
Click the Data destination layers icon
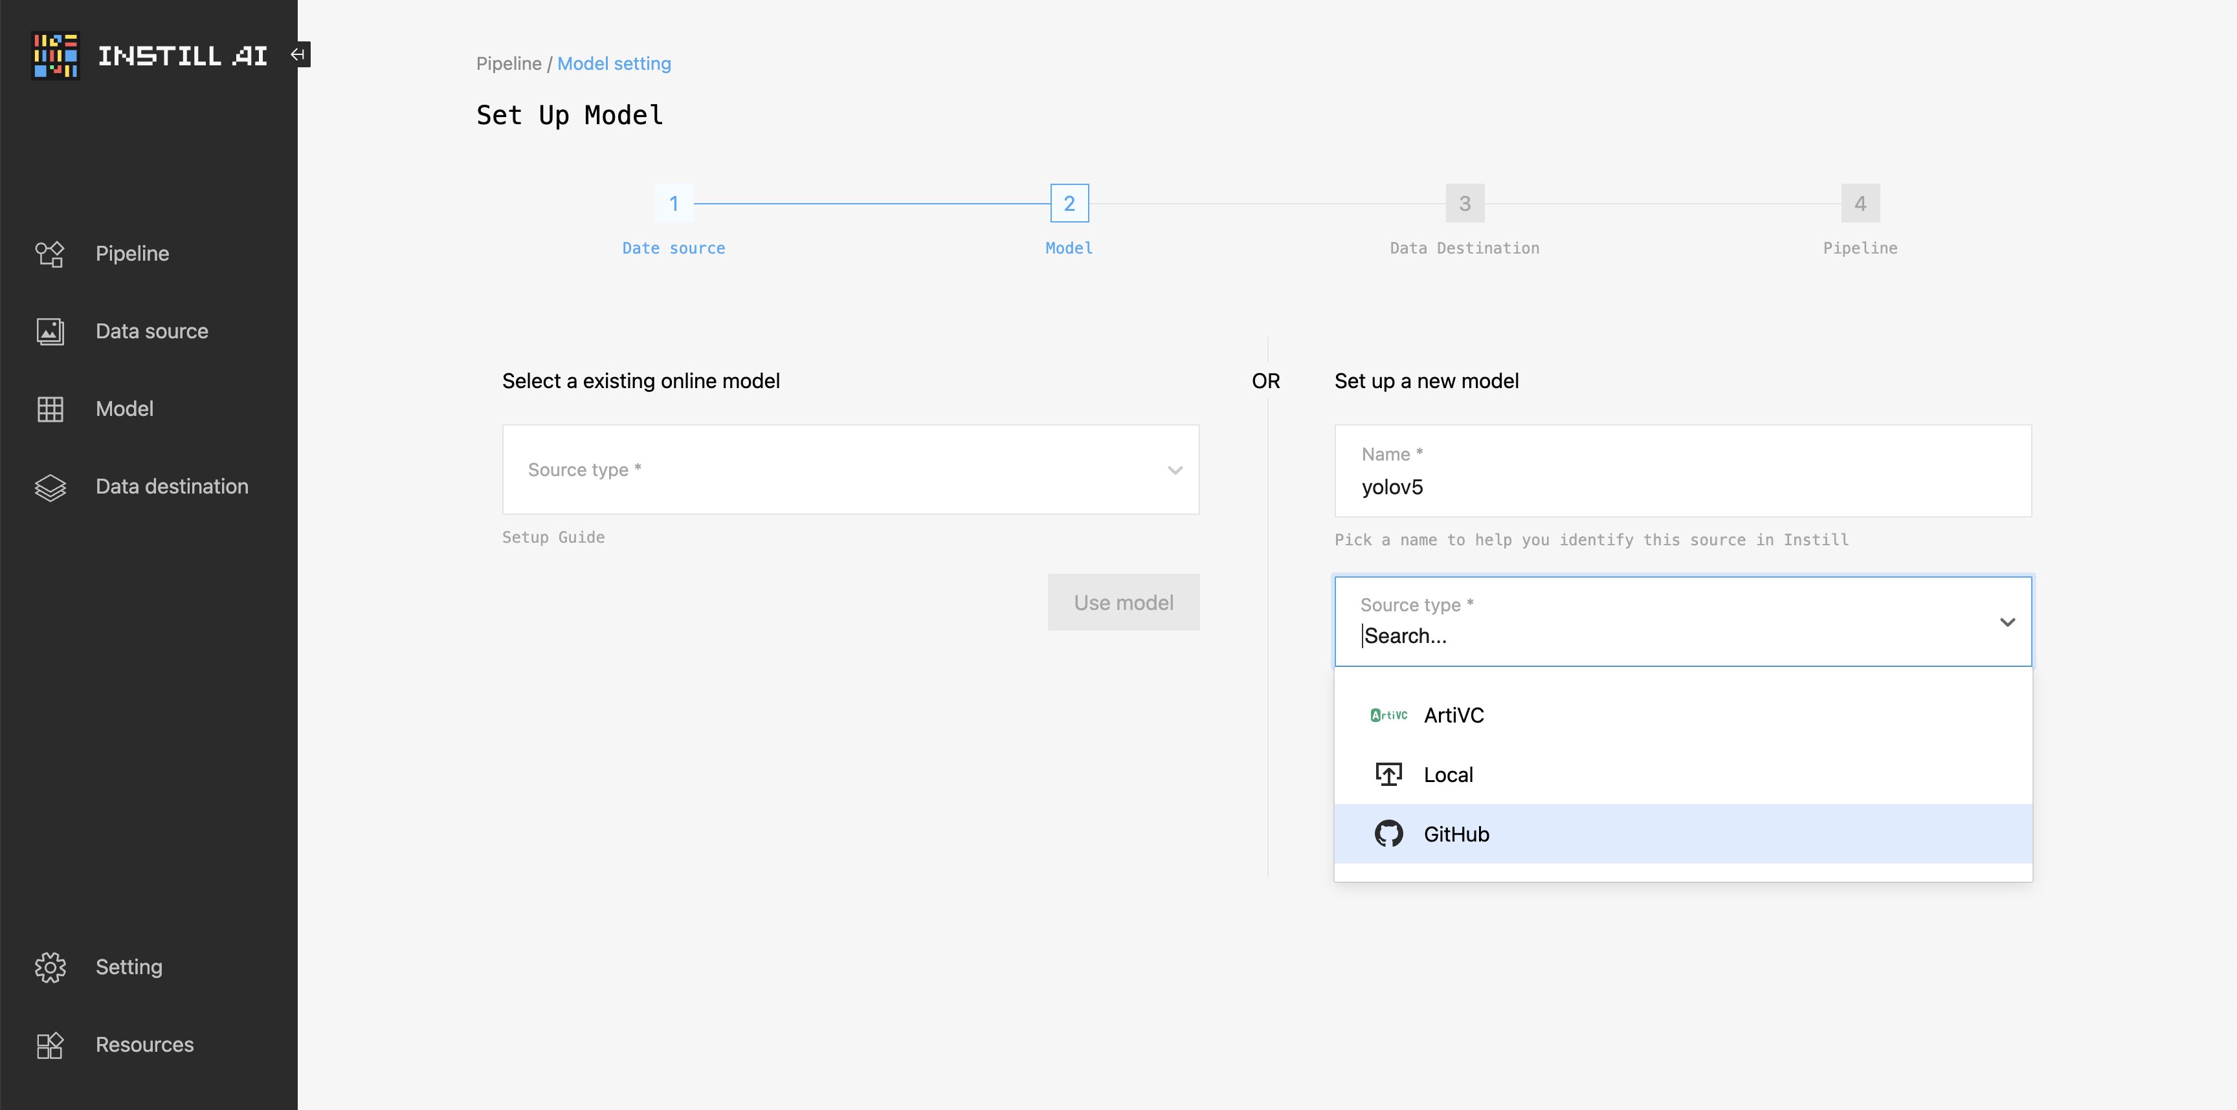(49, 487)
